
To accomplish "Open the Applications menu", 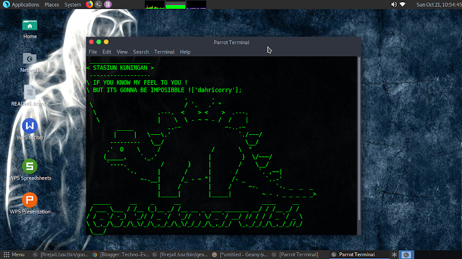I will pyautogui.click(x=25, y=5).
